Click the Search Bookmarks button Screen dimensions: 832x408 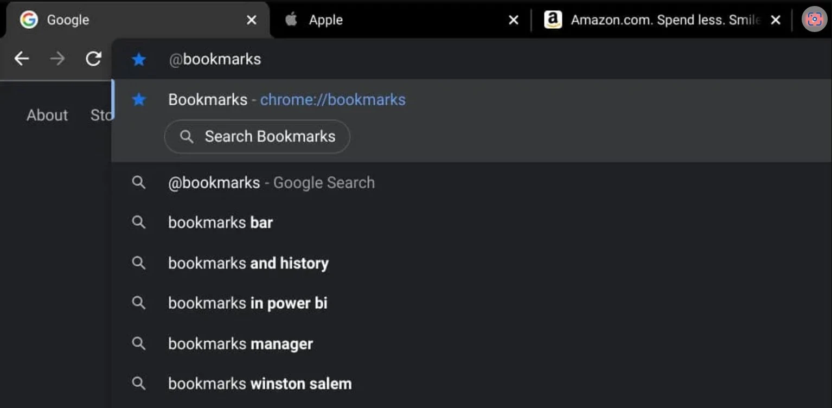pos(257,137)
